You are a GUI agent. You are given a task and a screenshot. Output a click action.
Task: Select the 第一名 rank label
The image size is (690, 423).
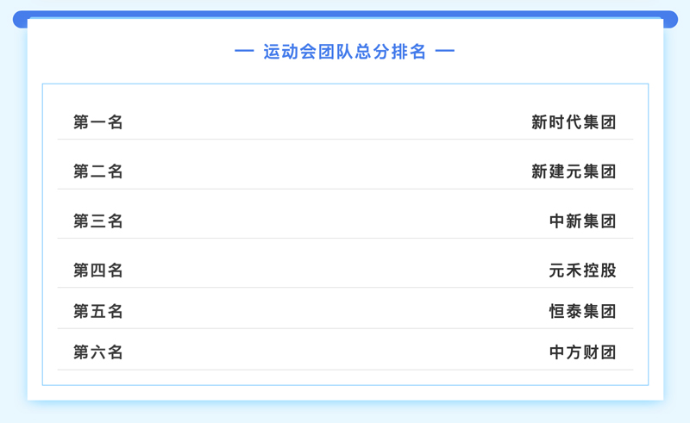point(97,122)
